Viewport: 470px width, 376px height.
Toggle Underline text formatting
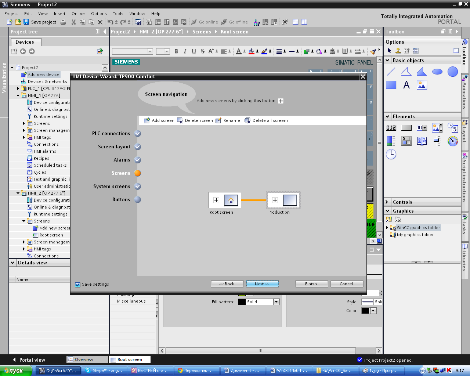coord(194,51)
